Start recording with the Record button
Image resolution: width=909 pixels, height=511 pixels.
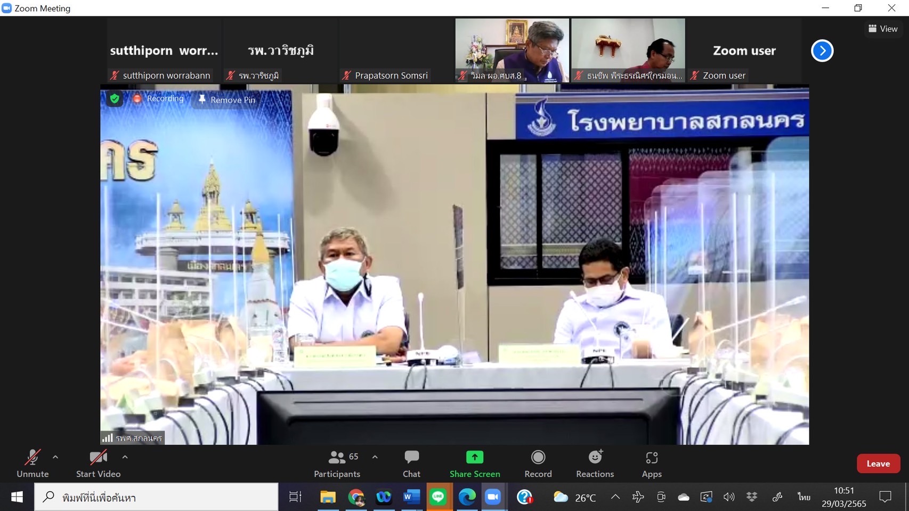click(538, 464)
